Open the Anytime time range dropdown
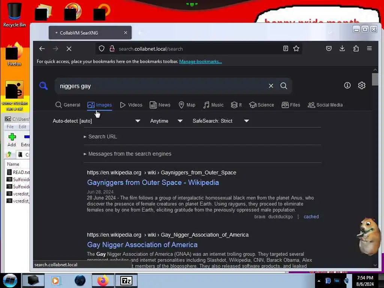The height and width of the screenshot is (288, 384). tap(166, 121)
